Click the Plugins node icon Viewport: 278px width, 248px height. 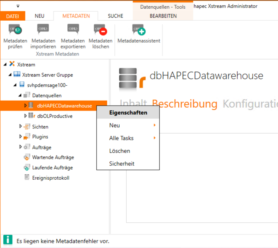coord(27,137)
